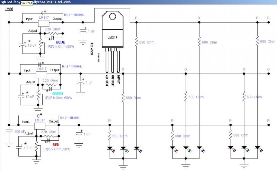Click the TO-220 package text
Screen dimensions: 277x171
click(x=92, y=49)
